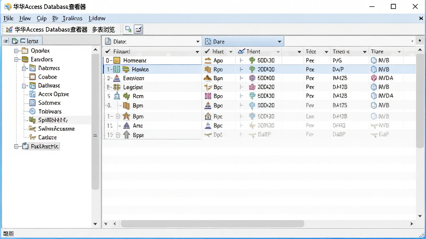Click the app logo in toolbar
Image resolution: width=426 pixels, height=239 pixels.
tap(9, 29)
